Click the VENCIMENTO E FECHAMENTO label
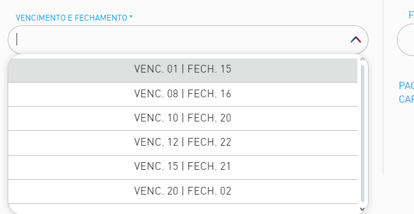The image size is (414, 214). [71, 18]
